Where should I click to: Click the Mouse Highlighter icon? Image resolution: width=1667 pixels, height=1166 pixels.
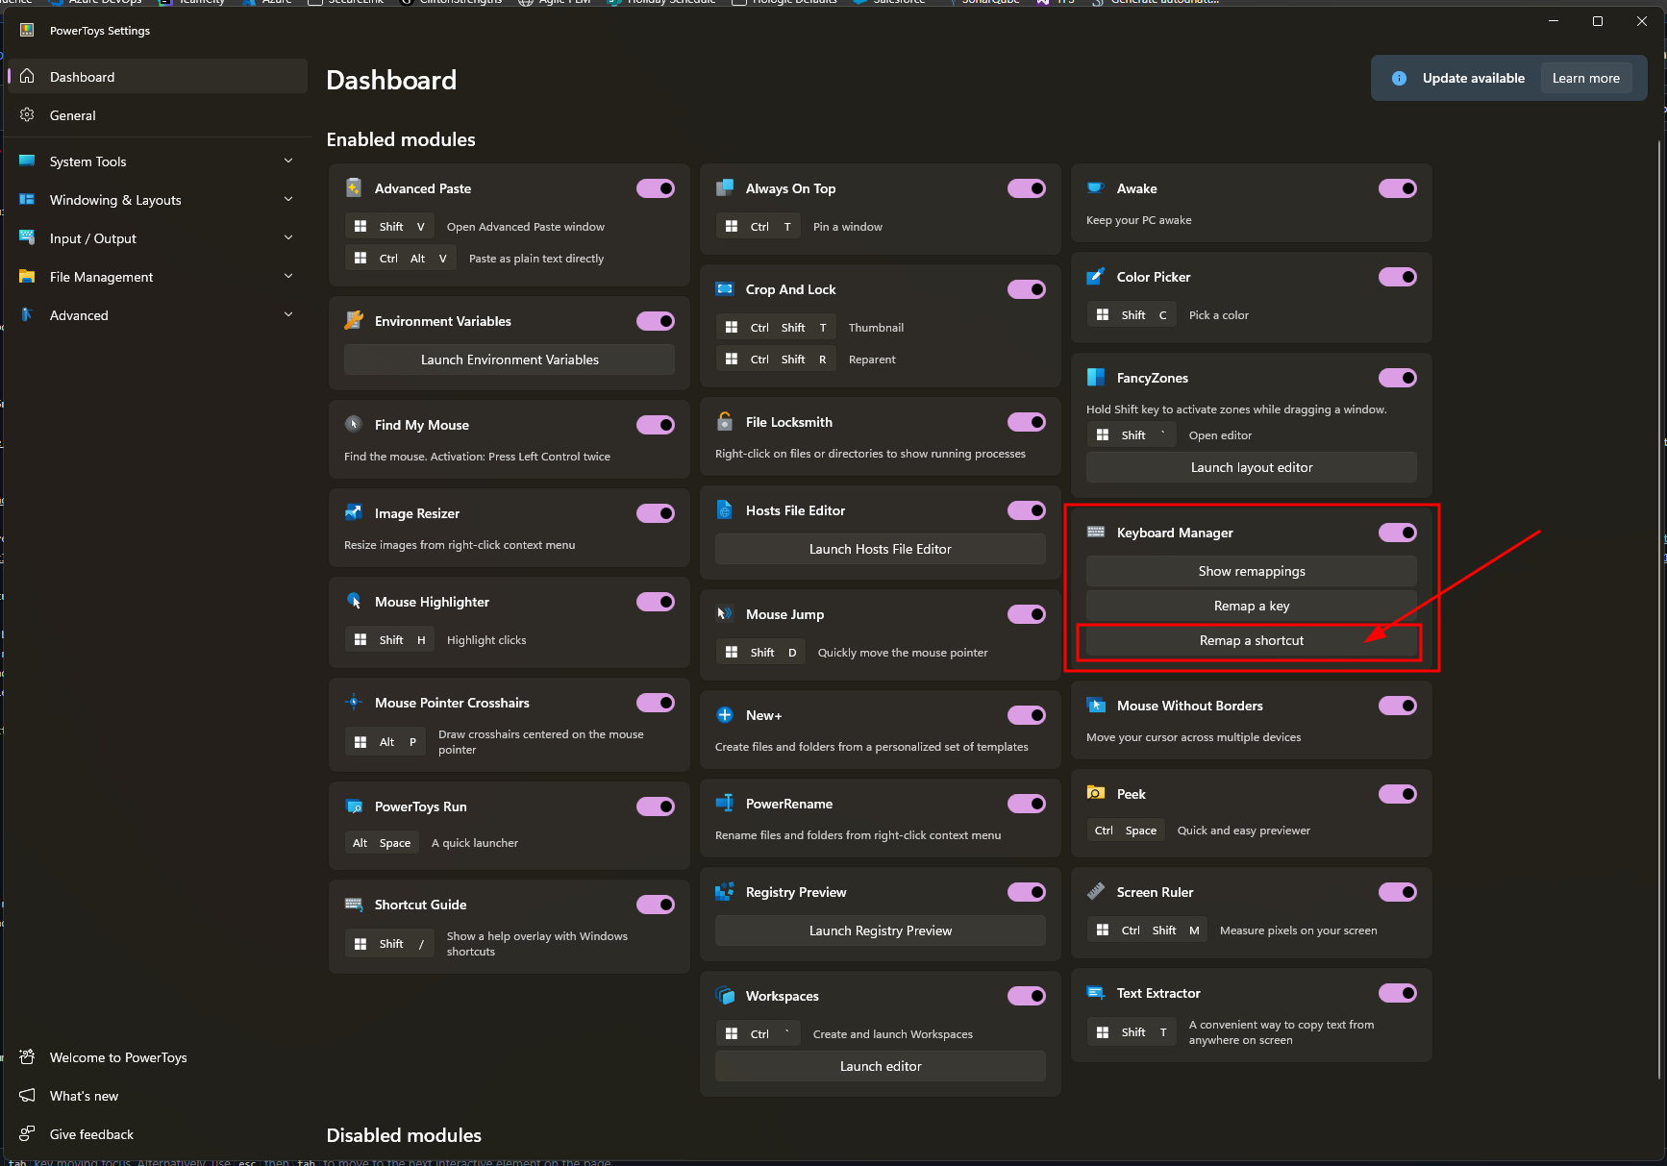[x=354, y=602]
